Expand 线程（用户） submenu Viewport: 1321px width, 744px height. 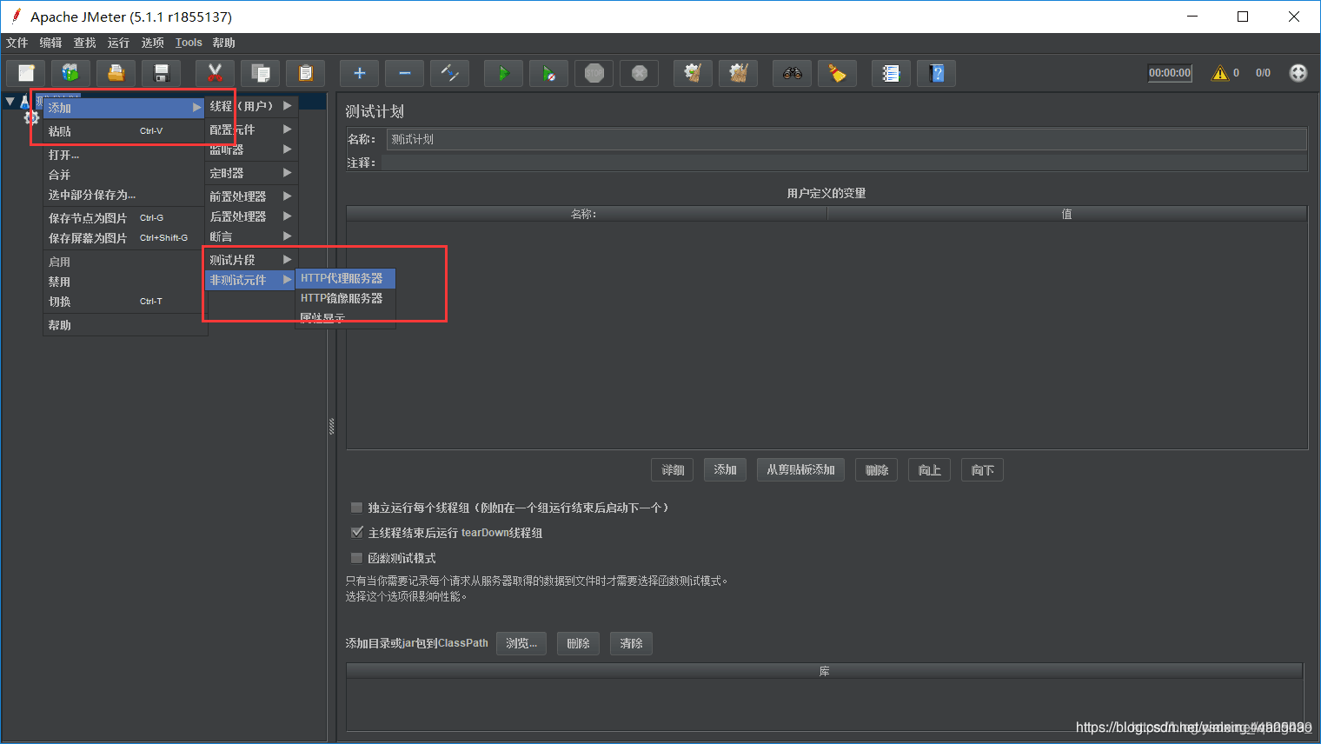tap(251, 106)
